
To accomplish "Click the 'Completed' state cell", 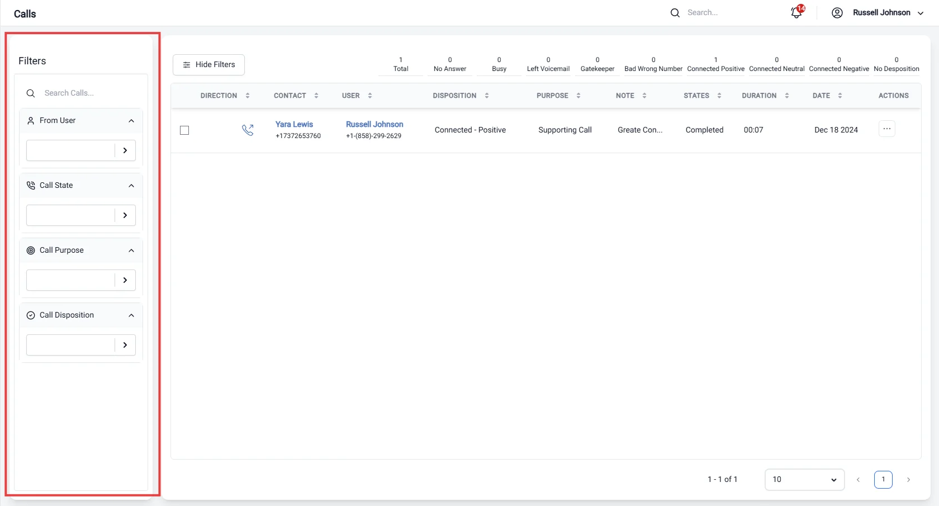I will click(x=704, y=130).
